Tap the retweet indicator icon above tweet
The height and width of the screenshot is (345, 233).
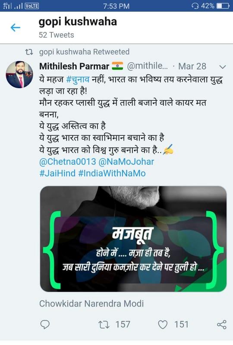pos(29,52)
